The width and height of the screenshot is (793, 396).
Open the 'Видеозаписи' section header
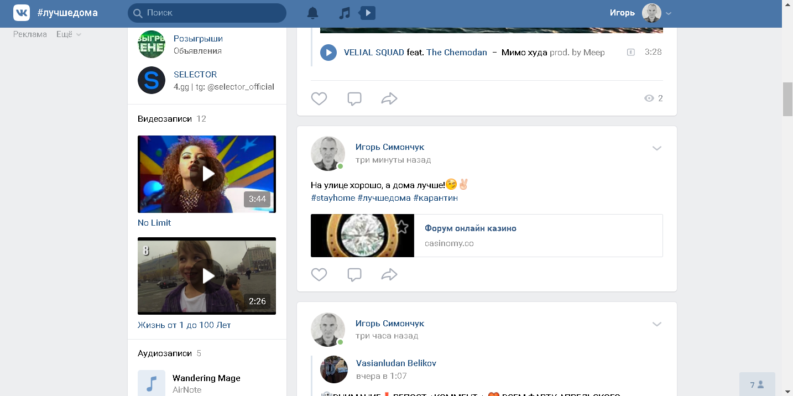click(x=165, y=119)
